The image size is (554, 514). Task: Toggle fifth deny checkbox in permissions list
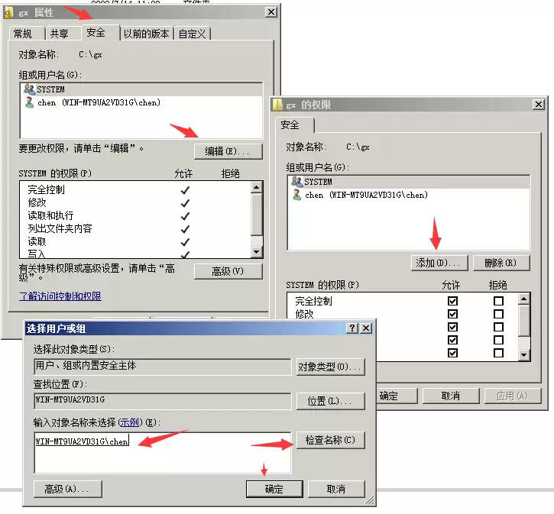498,353
